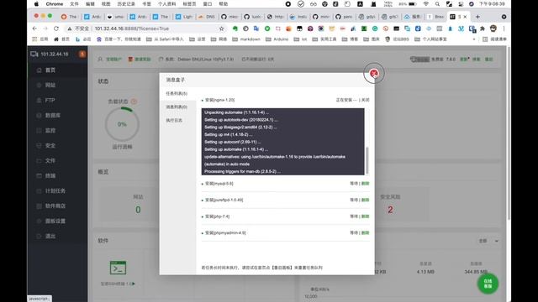Click the 更新 link in top bar
538x302 pixels.
464,60
